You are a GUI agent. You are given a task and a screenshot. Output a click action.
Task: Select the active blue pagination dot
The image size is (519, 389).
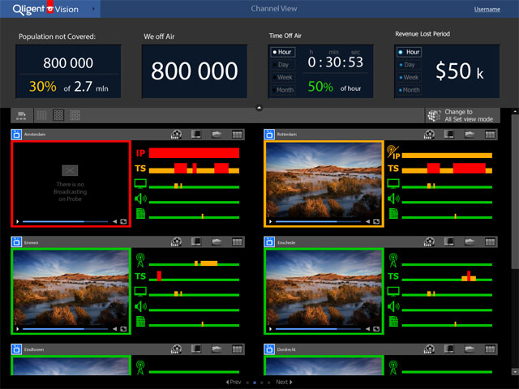pyautogui.click(x=255, y=383)
